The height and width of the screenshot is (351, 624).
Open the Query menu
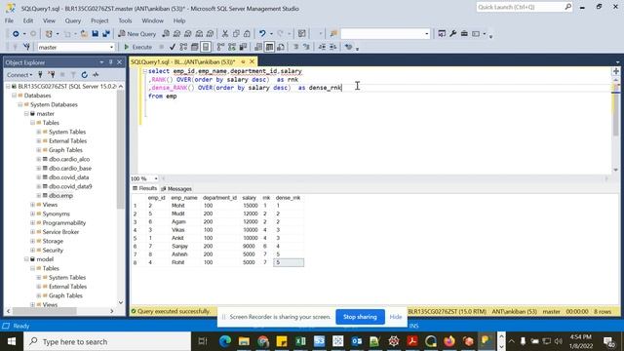pyautogui.click(x=73, y=20)
